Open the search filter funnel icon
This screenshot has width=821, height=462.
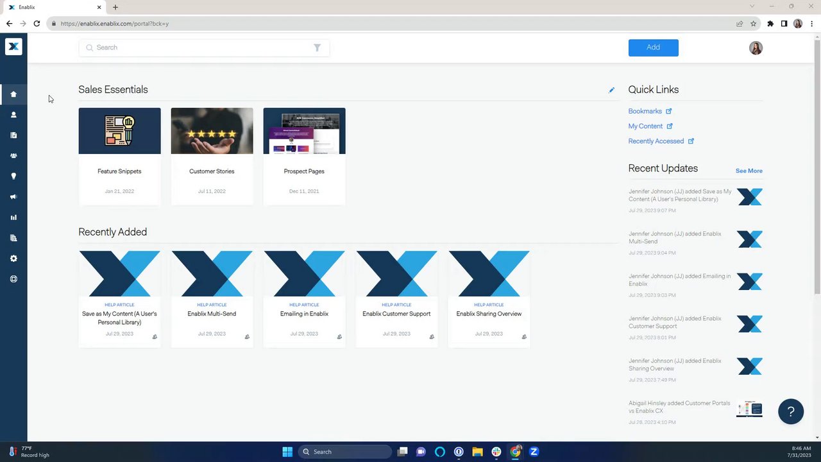click(317, 47)
